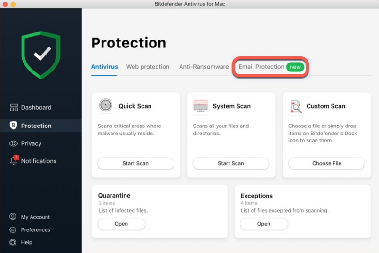Click the Custom Scan magnifier document icon
Image resolution: width=379 pixels, height=253 pixels.
click(296, 107)
